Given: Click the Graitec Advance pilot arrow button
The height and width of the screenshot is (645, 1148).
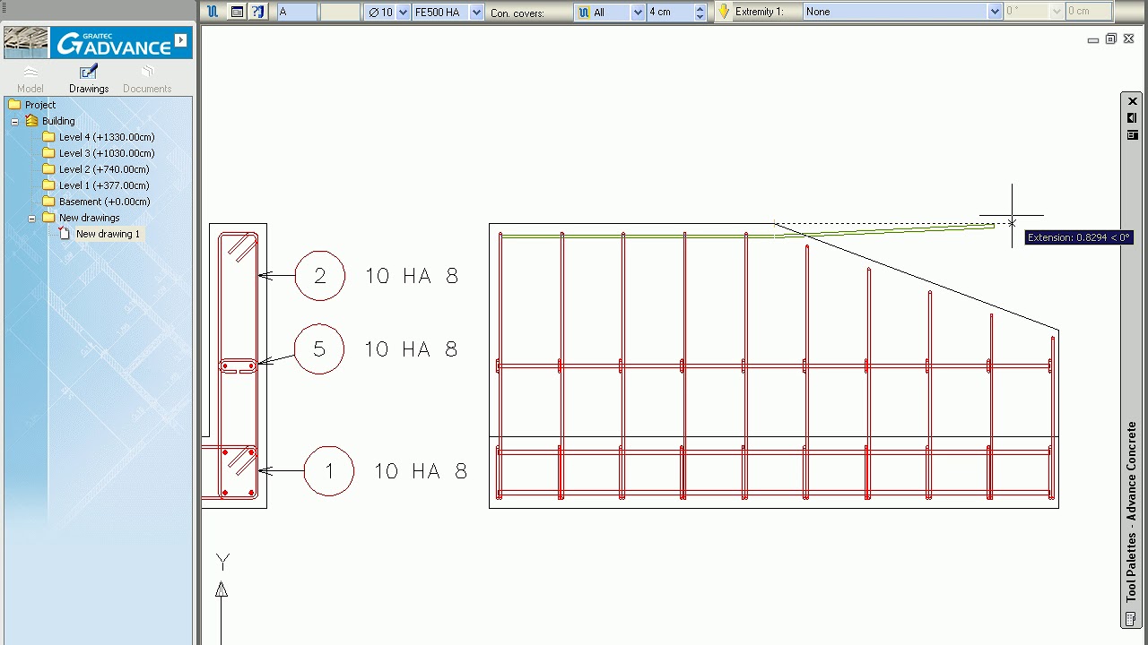Looking at the screenshot, I should [x=181, y=40].
